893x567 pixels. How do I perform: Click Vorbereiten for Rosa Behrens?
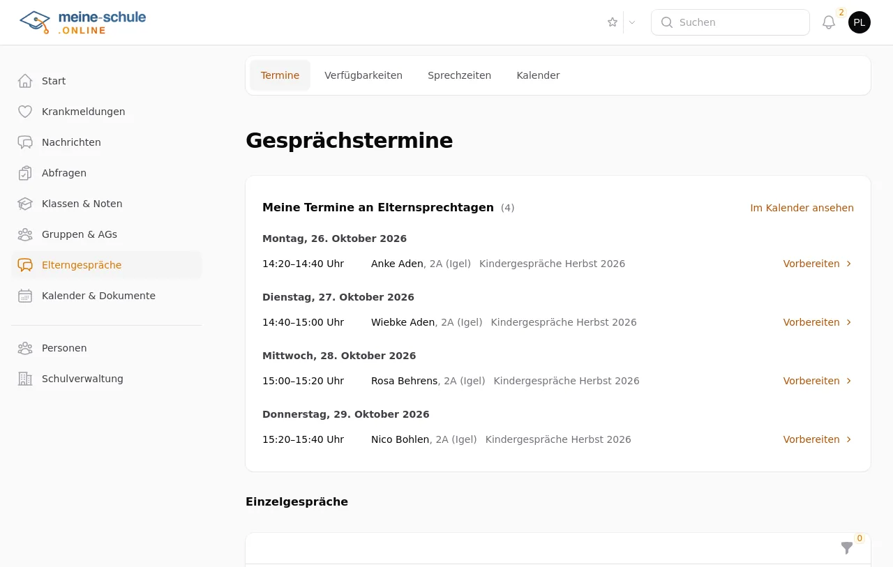click(818, 381)
